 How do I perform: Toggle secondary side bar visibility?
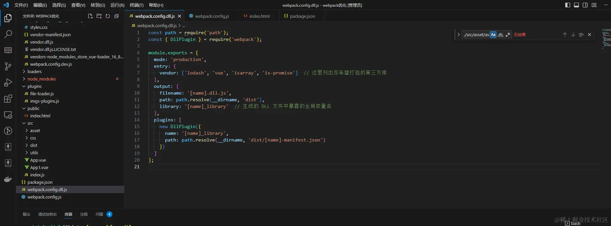pos(585,5)
